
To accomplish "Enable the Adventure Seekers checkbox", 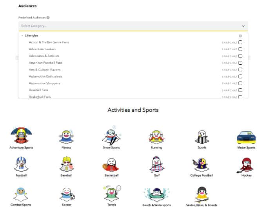I will click(240, 49).
